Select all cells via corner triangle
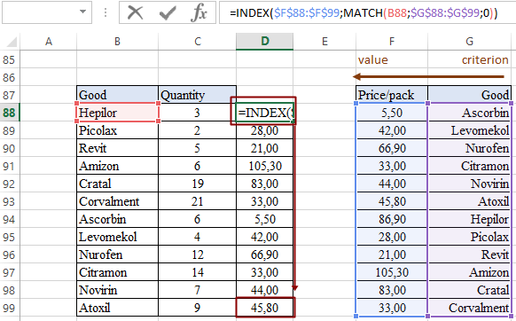 (11, 42)
